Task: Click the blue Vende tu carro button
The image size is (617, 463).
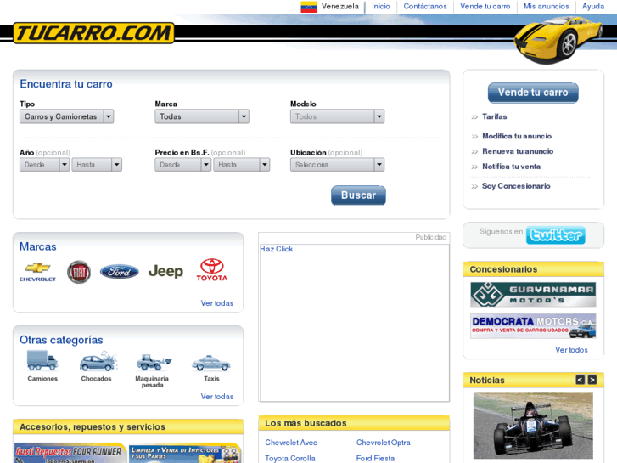Action: tap(533, 93)
